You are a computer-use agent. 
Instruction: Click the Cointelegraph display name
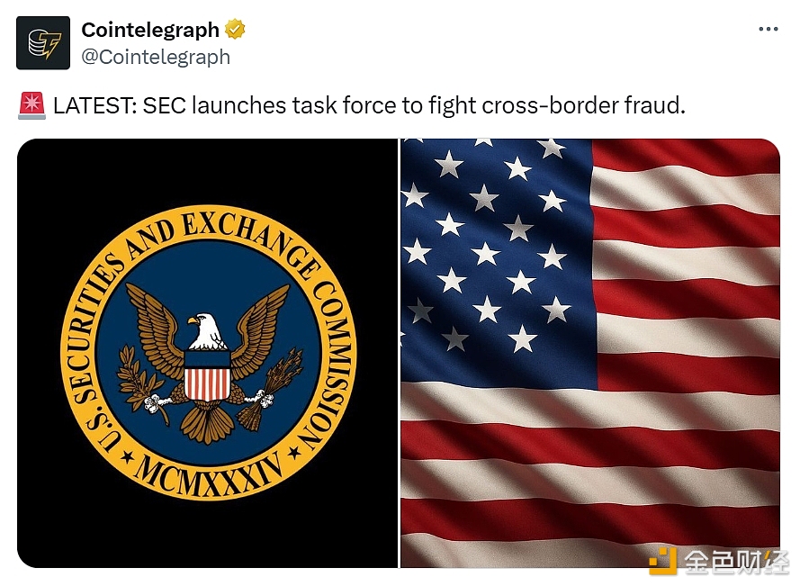[x=150, y=30]
